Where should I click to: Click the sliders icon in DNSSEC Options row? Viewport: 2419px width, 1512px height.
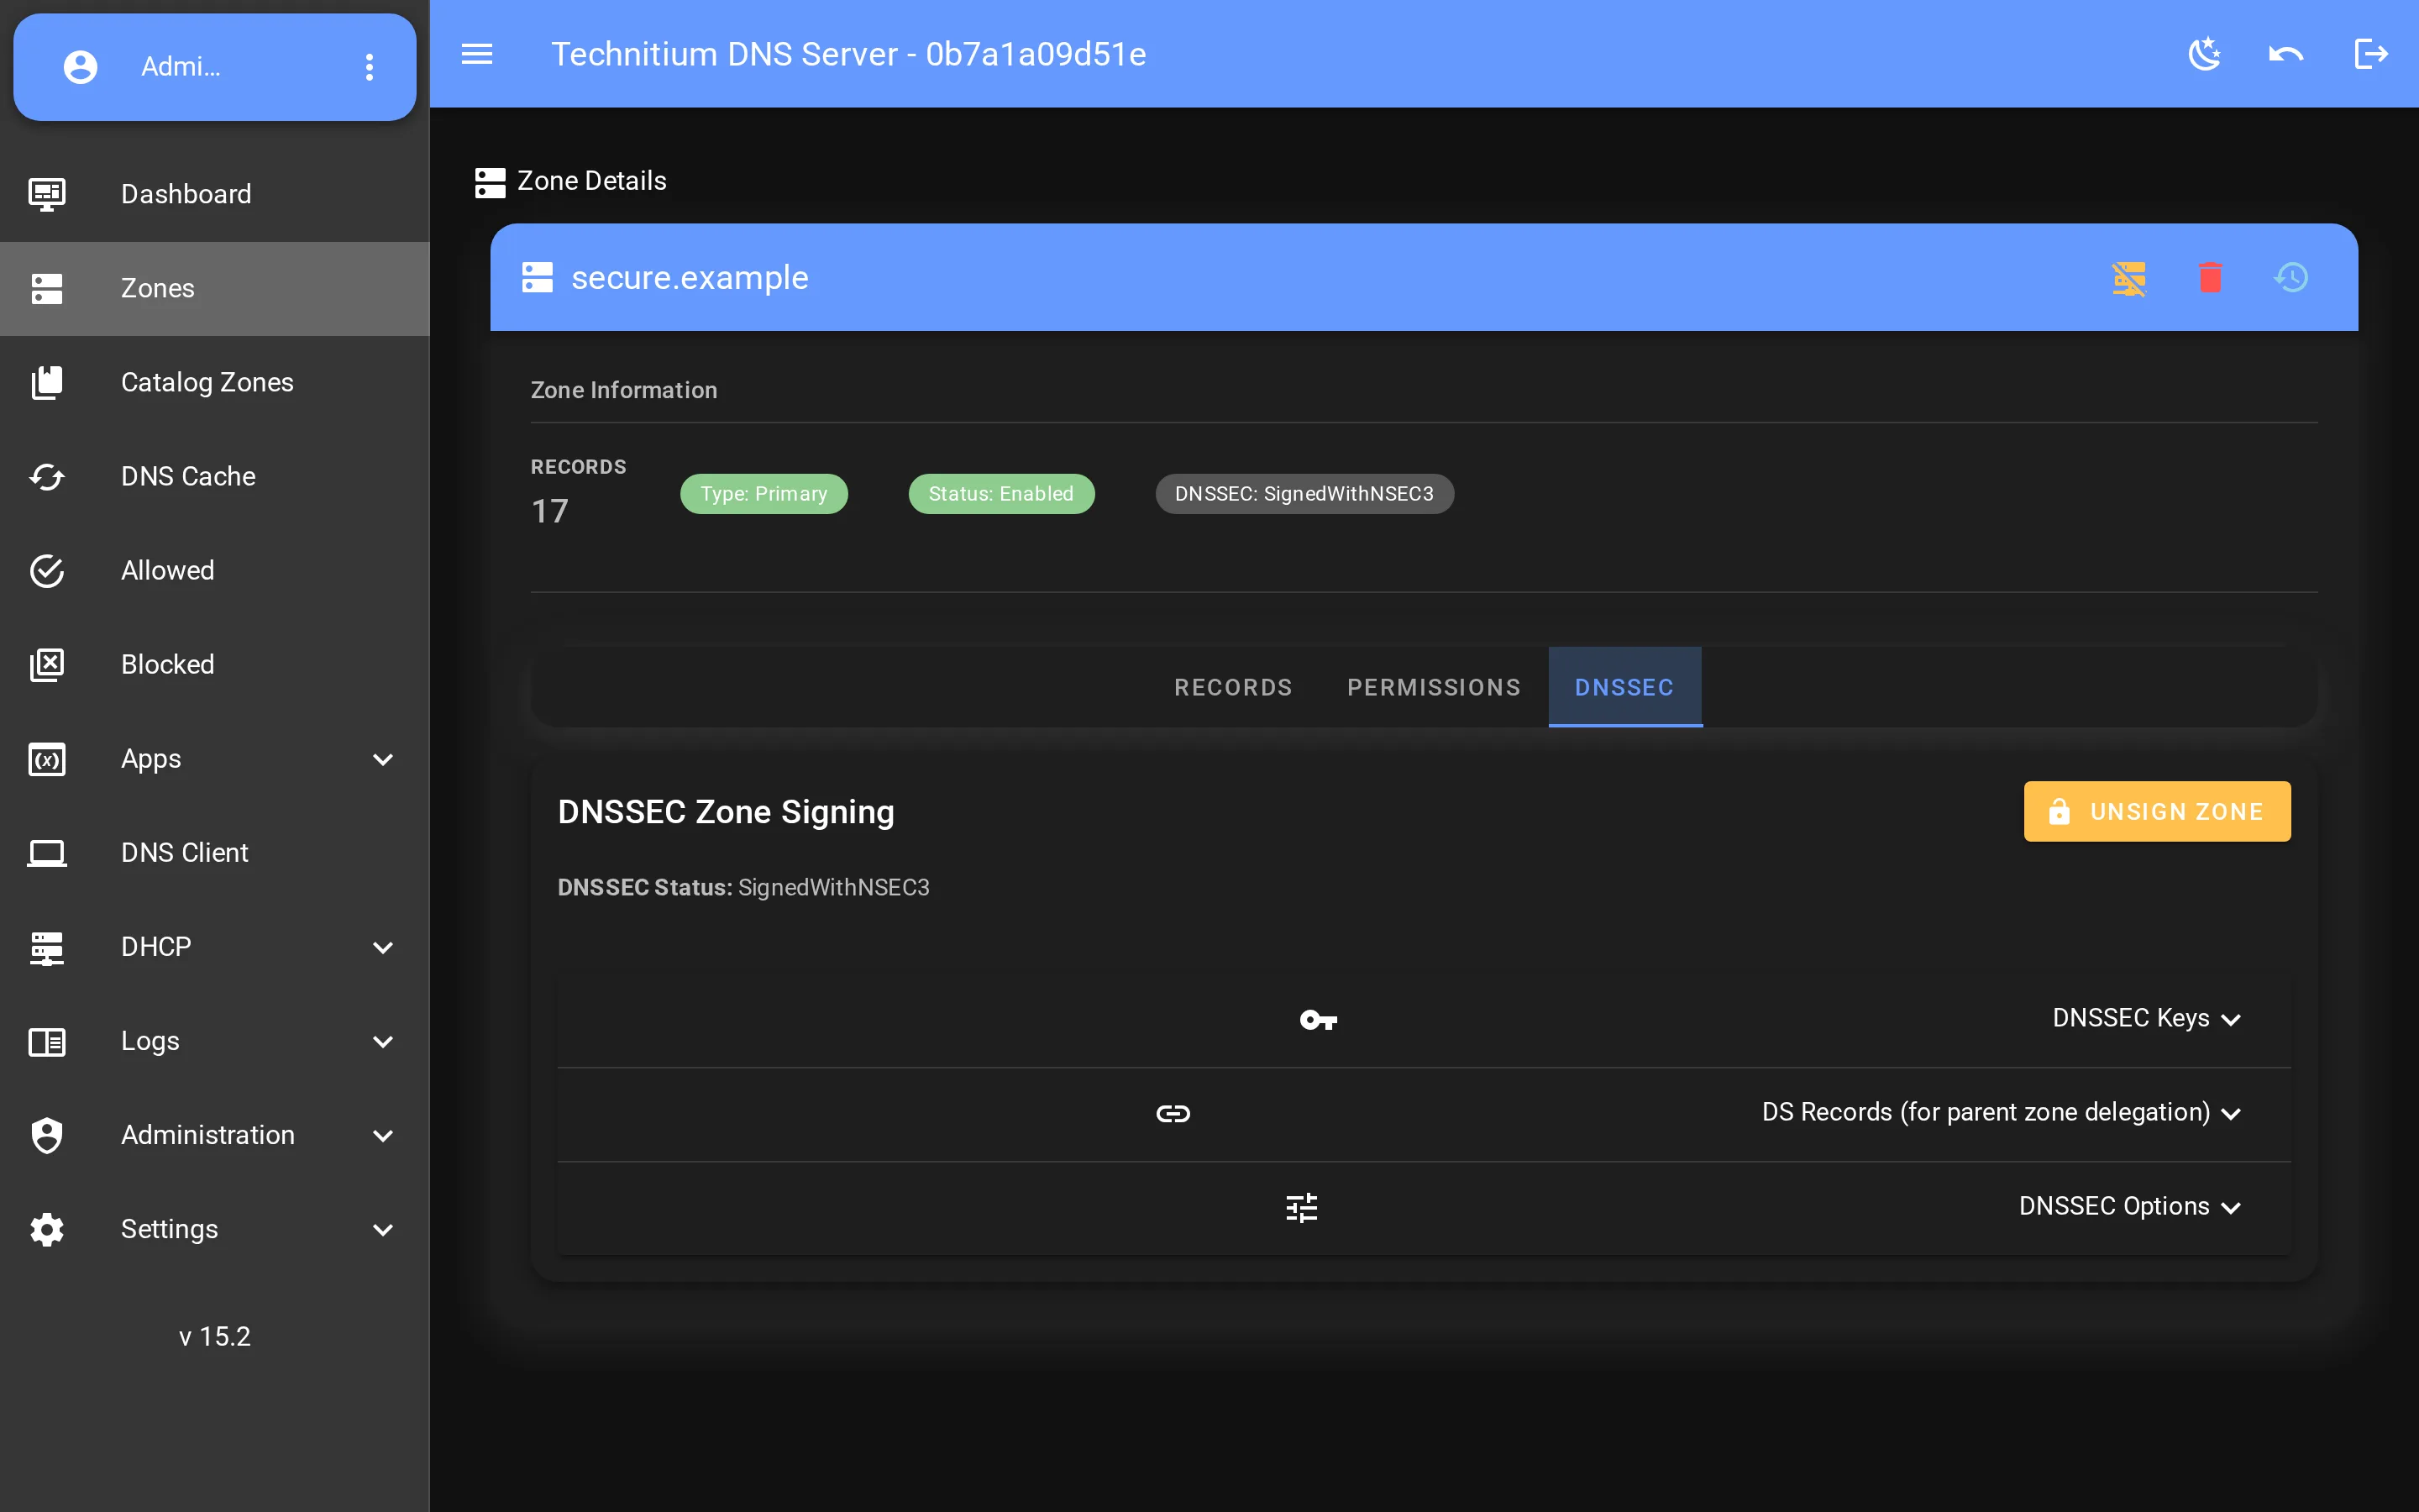1301,1208
